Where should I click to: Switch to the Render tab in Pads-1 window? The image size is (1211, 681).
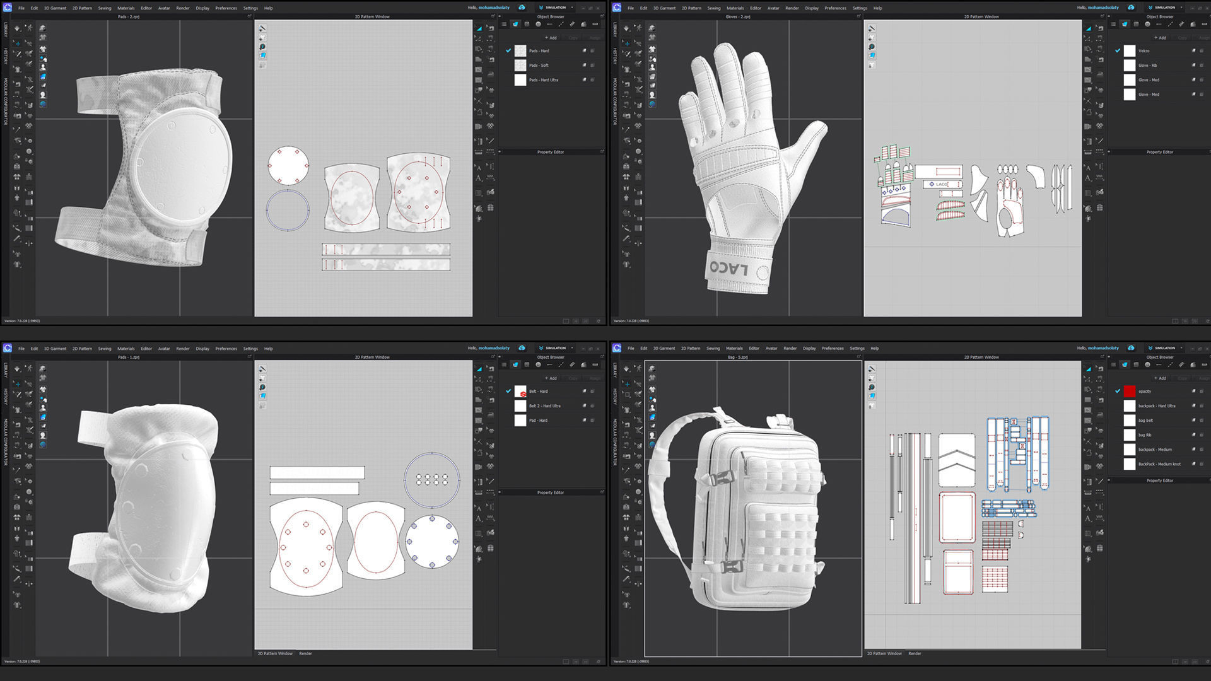tap(305, 653)
